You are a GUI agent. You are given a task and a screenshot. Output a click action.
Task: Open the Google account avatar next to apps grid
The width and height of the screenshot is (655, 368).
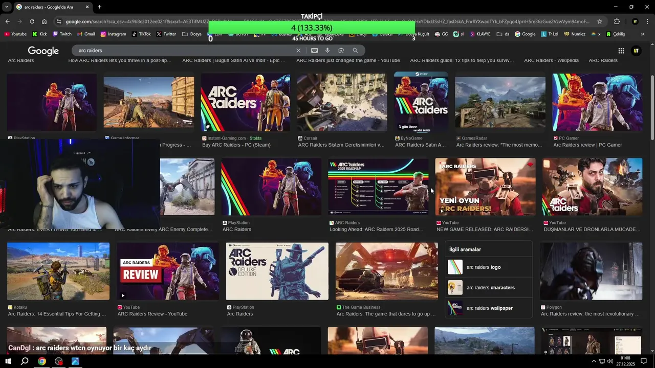click(x=636, y=51)
